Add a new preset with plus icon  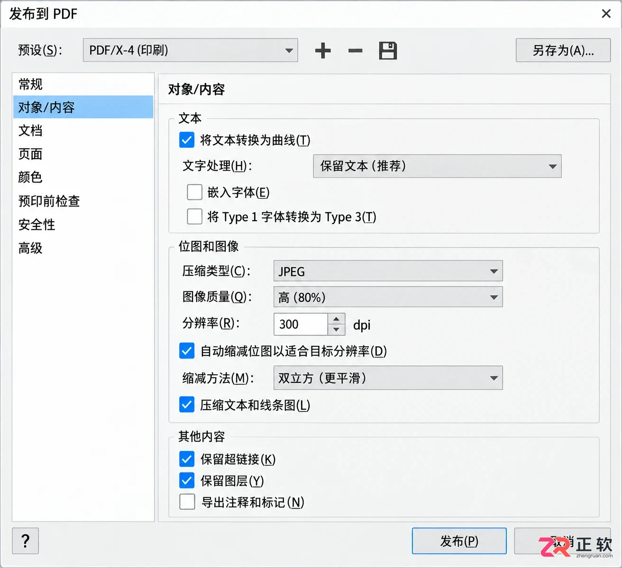coord(323,50)
